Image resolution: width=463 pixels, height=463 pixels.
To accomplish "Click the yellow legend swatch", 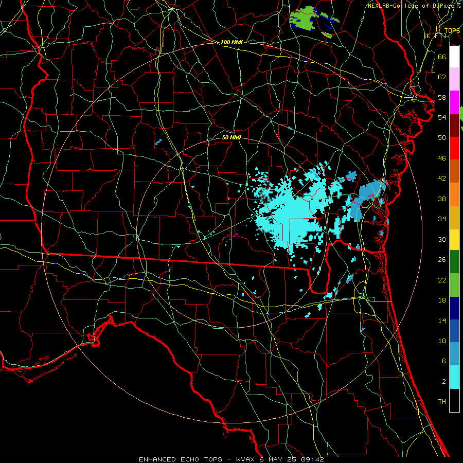I will point(454,240).
